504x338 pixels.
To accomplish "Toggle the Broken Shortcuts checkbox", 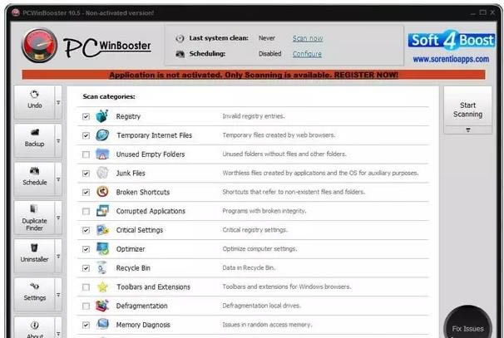I will [x=86, y=193].
